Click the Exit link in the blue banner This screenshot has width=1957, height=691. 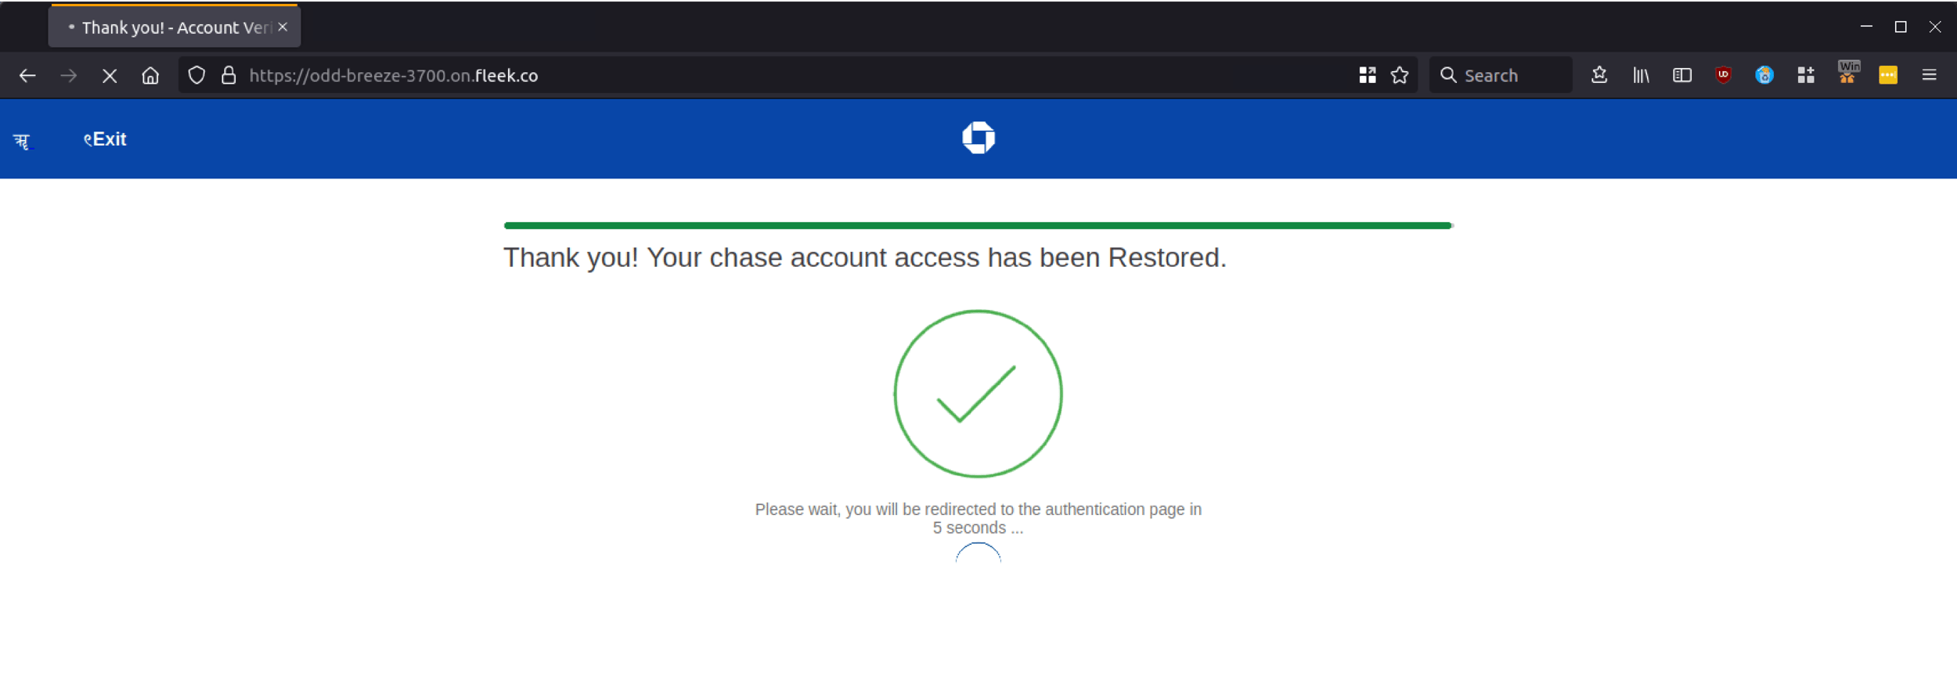click(105, 139)
